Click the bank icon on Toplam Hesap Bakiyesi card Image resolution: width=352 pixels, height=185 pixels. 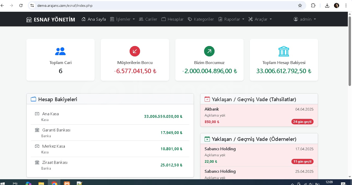(x=284, y=51)
